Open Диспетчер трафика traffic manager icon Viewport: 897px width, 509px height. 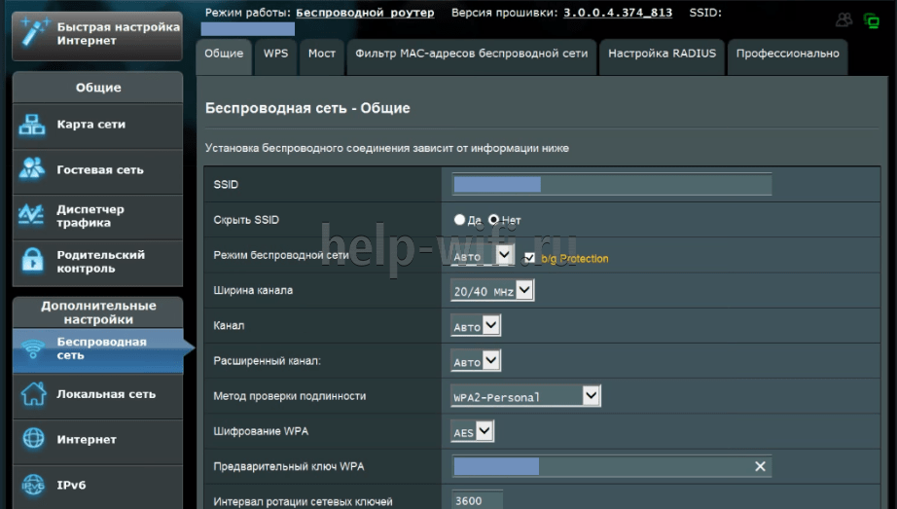(x=33, y=215)
